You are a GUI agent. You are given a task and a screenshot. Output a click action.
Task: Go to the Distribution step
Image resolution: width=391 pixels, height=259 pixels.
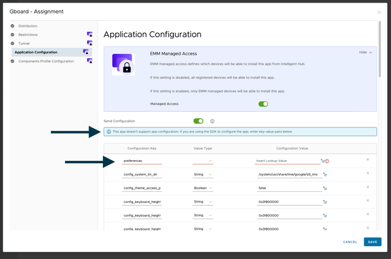(27, 26)
